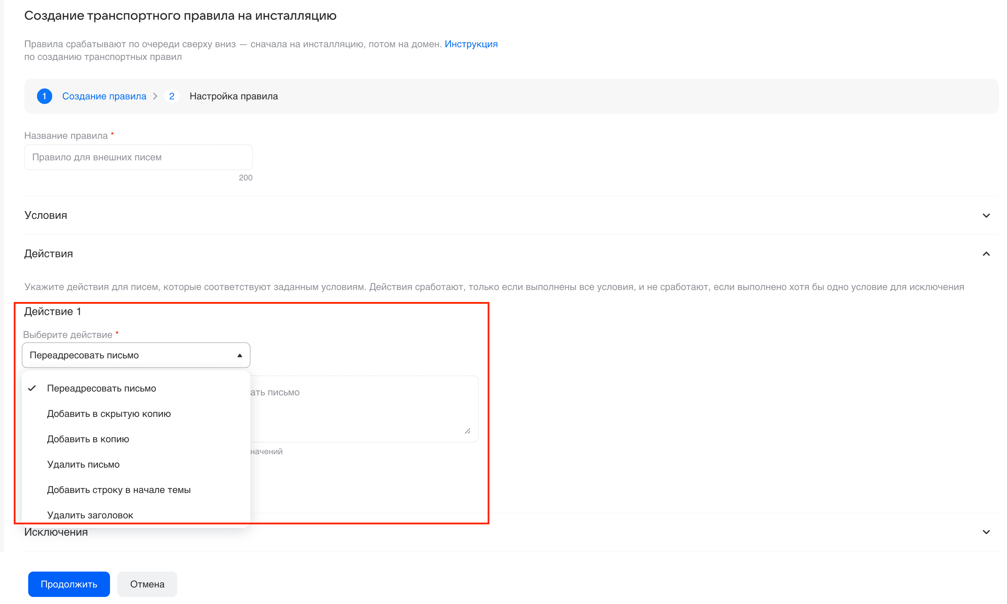Click checkmark beside Переадресовать письмо
This screenshot has width=1007, height=604.
tap(32, 388)
